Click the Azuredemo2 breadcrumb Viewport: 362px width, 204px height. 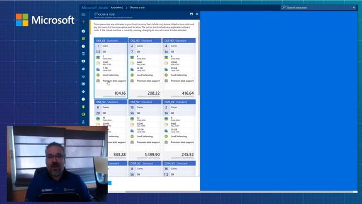(x=117, y=7)
